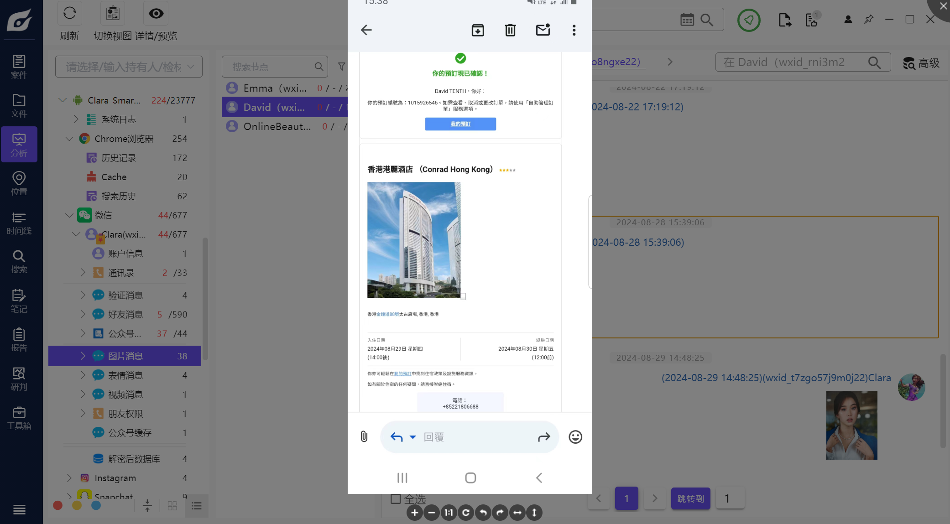Select 表情消息 in the tree

pos(125,375)
